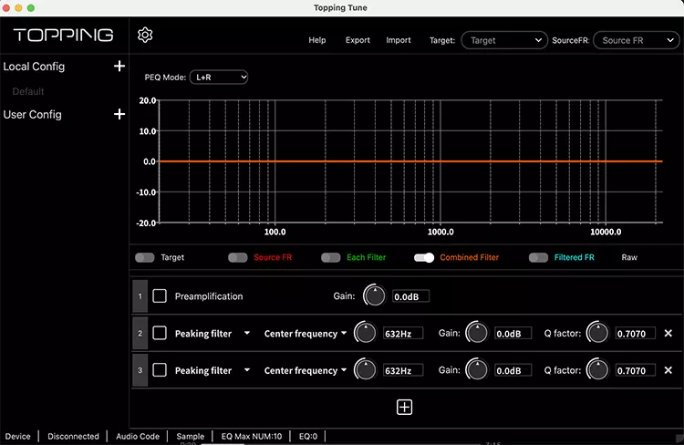684x445 pixels.
Task: Edit row 2 frequency 632Hz field
Action: [403, 334]
